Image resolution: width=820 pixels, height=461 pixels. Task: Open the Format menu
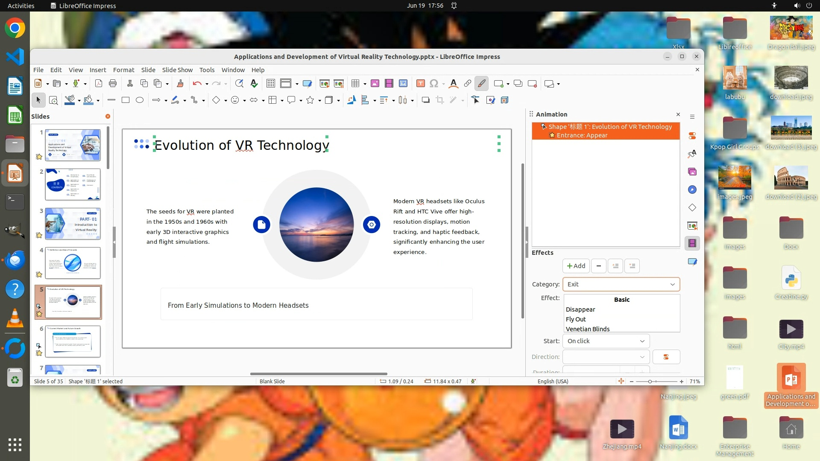(123, 70)
